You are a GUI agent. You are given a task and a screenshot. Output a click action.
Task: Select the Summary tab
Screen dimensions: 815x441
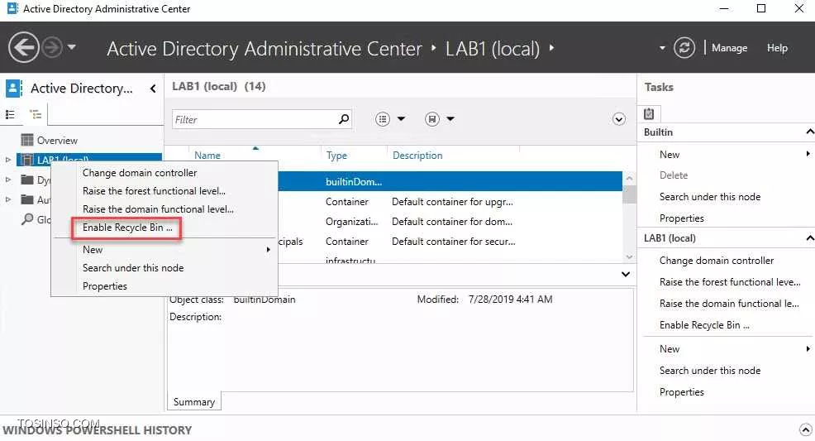(194, 401)
